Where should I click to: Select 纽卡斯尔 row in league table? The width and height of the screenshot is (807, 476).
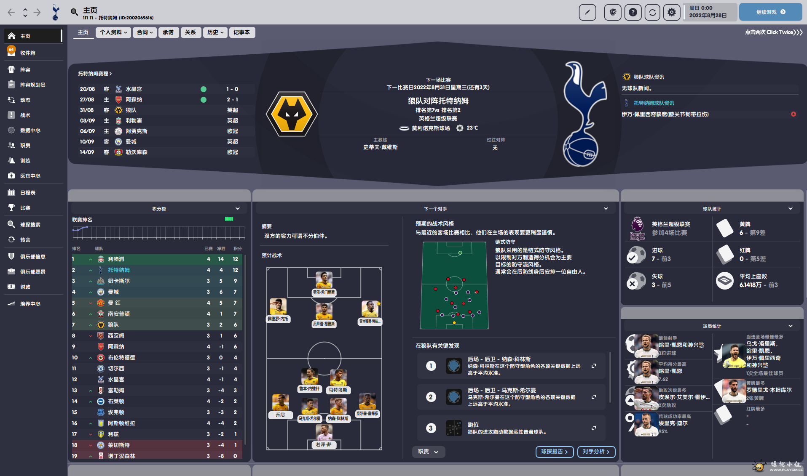157,281
